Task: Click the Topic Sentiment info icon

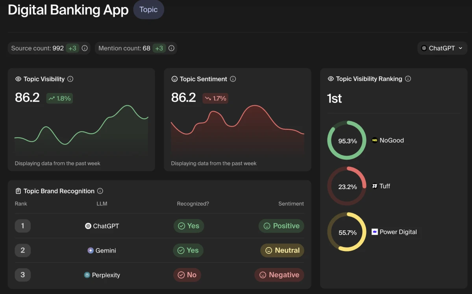Action: tap(233, 79)
